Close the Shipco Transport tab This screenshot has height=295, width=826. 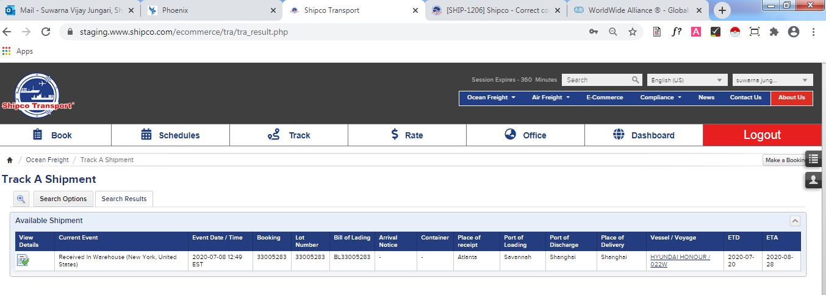415,10
